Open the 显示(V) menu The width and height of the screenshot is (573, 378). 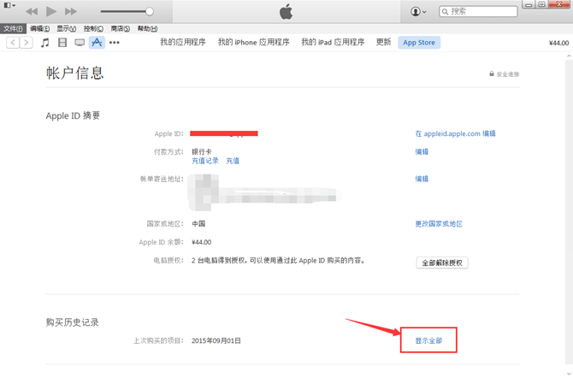coord(66,28)
